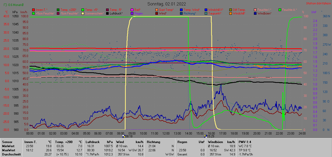332x157 pixels.
Task: Click the Innen-T. column header in table
Action: pos(31,142)
